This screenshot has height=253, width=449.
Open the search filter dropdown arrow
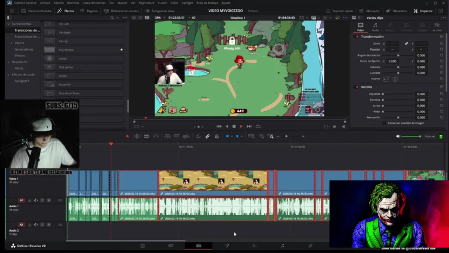coord(117,18)
